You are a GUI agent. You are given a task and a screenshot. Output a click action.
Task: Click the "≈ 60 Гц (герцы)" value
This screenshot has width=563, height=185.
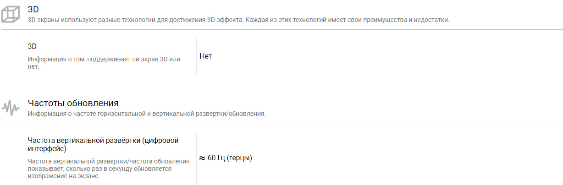226,158
